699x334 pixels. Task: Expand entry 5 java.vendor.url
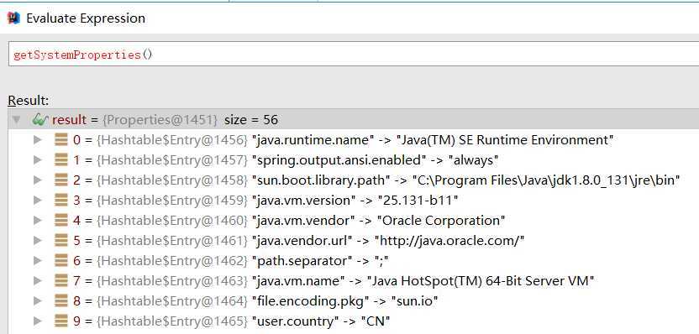pos(37,241)
